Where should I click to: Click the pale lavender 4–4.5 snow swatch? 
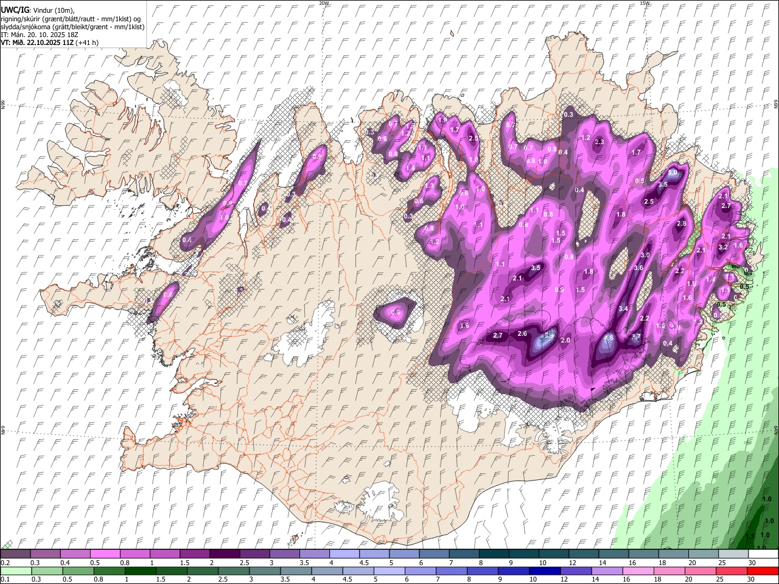(x=343, y=554)
